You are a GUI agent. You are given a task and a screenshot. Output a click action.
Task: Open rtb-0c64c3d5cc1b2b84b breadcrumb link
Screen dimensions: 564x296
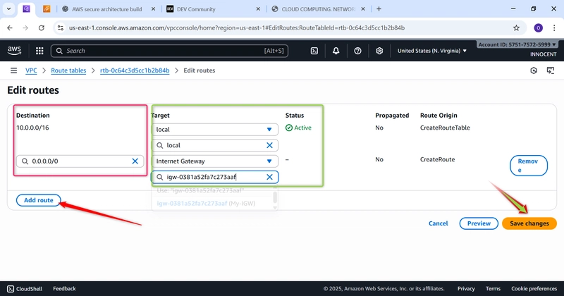point(135,70)
